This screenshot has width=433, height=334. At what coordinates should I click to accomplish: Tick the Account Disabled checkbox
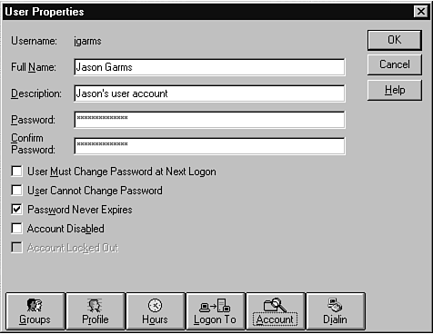click(x=16, y=229)
